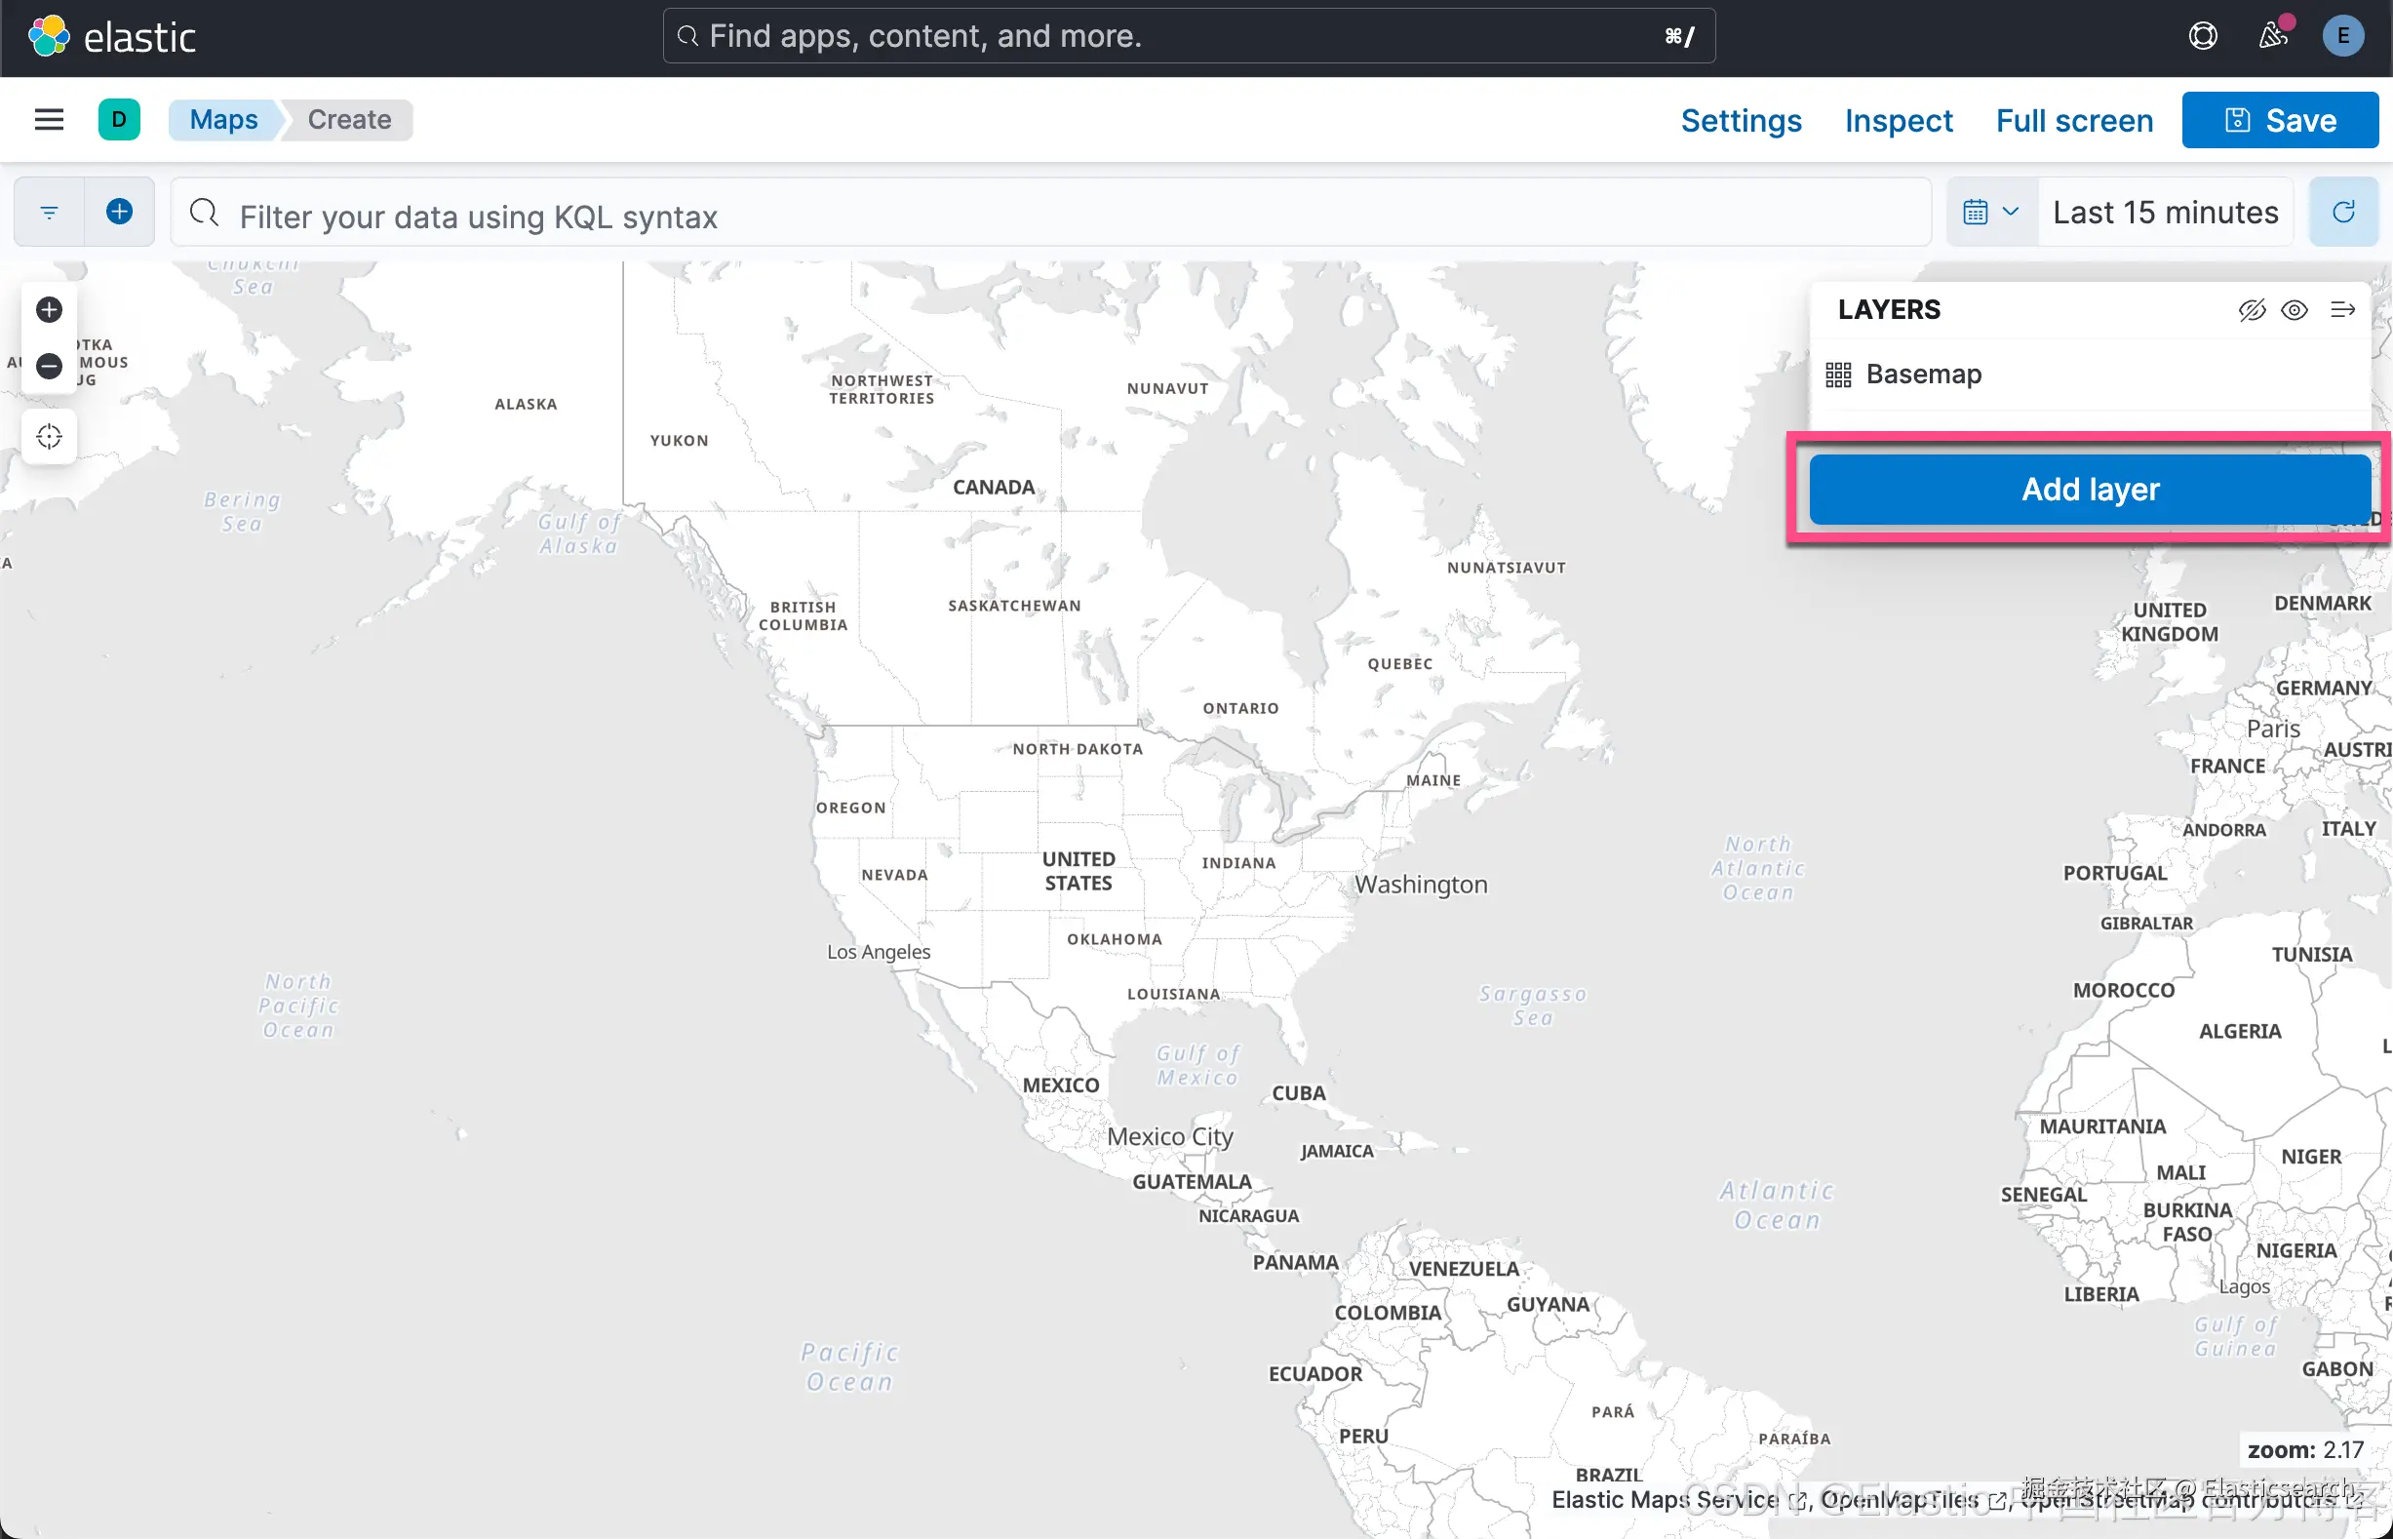Open the user avatar E menu

click(x=2342, y=37)
